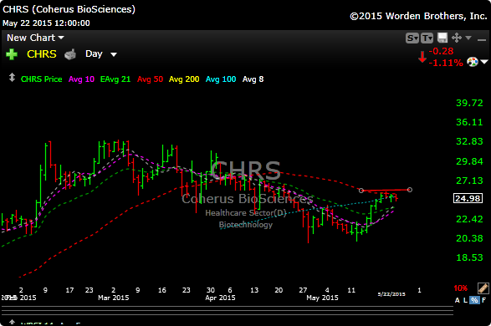Click the red down-arrow price change indicator
Image resolution: width=491 pixels, height=326 pixels.
pyautogui.click(x=422, y=57)
